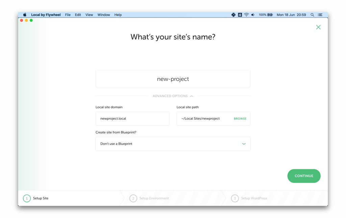Click step 2 circle icon
The height and width of the screenshot is (218, 346).
[133, 198]
